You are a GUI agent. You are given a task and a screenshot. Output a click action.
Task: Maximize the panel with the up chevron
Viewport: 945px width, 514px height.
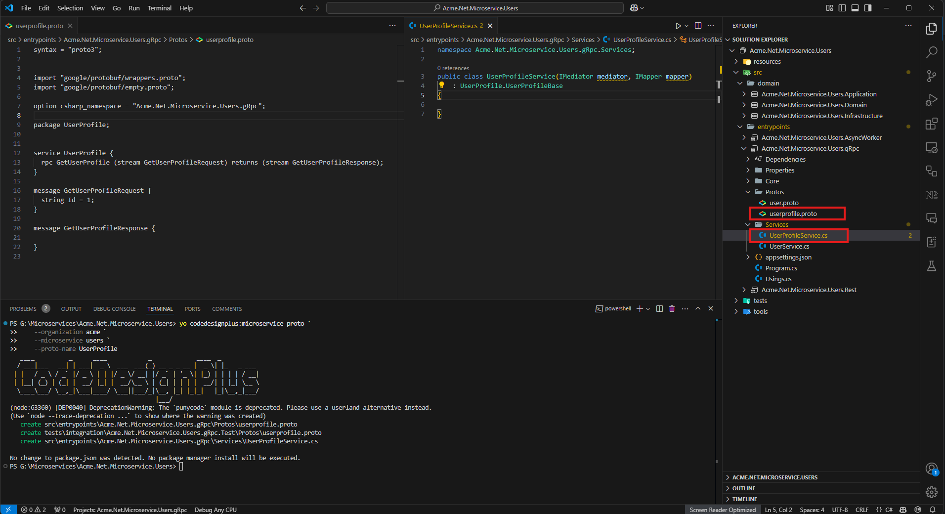click(x=698, y=308)
